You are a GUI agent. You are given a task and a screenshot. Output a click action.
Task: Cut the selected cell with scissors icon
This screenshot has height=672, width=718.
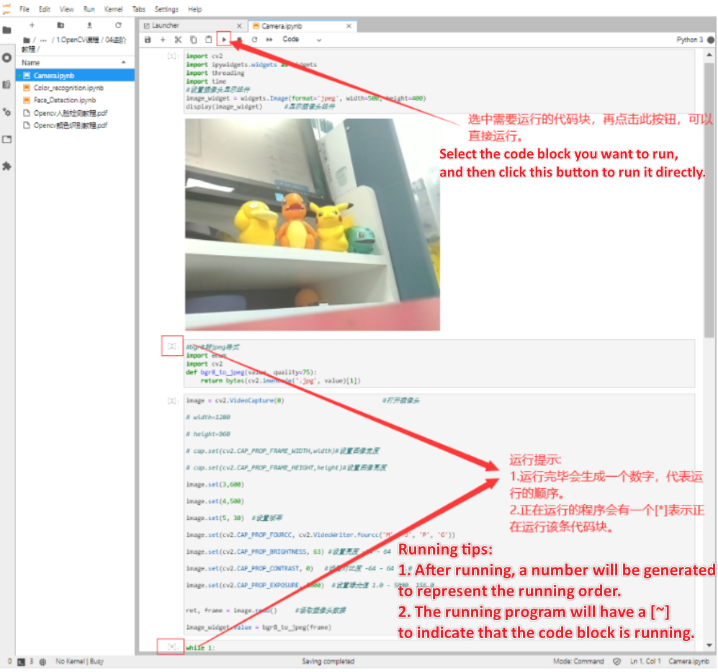click(x=178, y=40)
